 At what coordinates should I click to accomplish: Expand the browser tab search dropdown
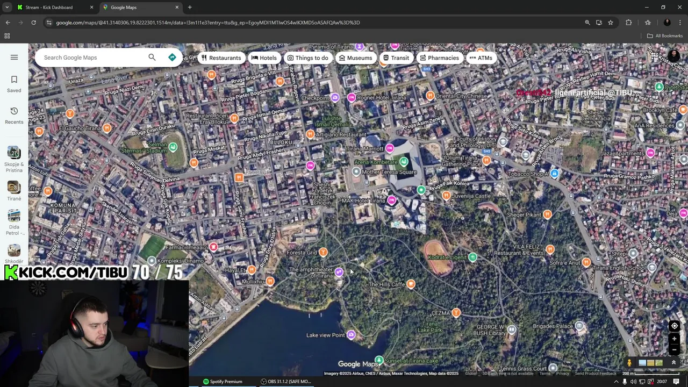pyautogui.click(x=6, y=8)
